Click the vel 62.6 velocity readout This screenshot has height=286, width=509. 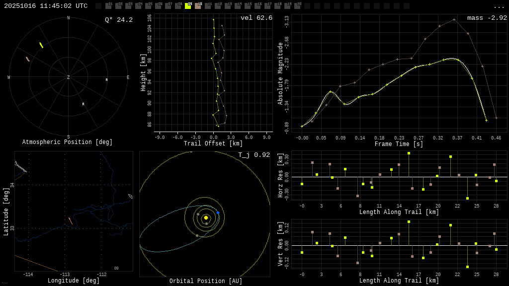[256, 18]
